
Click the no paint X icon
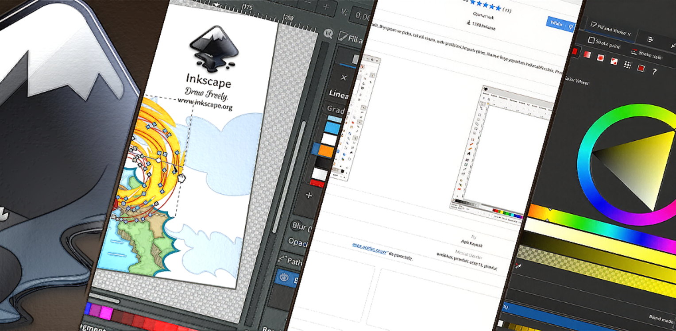pos(344,77)
